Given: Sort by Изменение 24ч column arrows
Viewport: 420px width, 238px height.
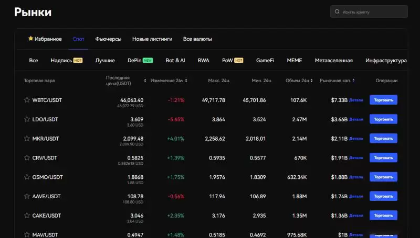Looking at the screenshot, I should (x=186, y=81).
